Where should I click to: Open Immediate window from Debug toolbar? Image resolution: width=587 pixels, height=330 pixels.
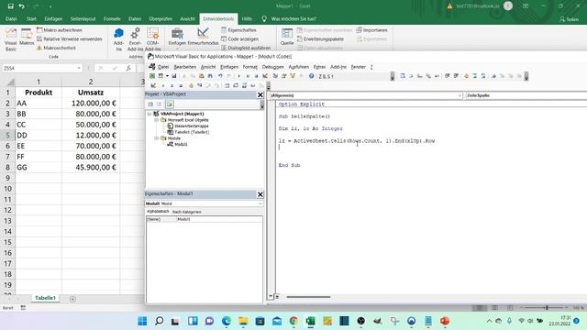click(x=236, y=85)
